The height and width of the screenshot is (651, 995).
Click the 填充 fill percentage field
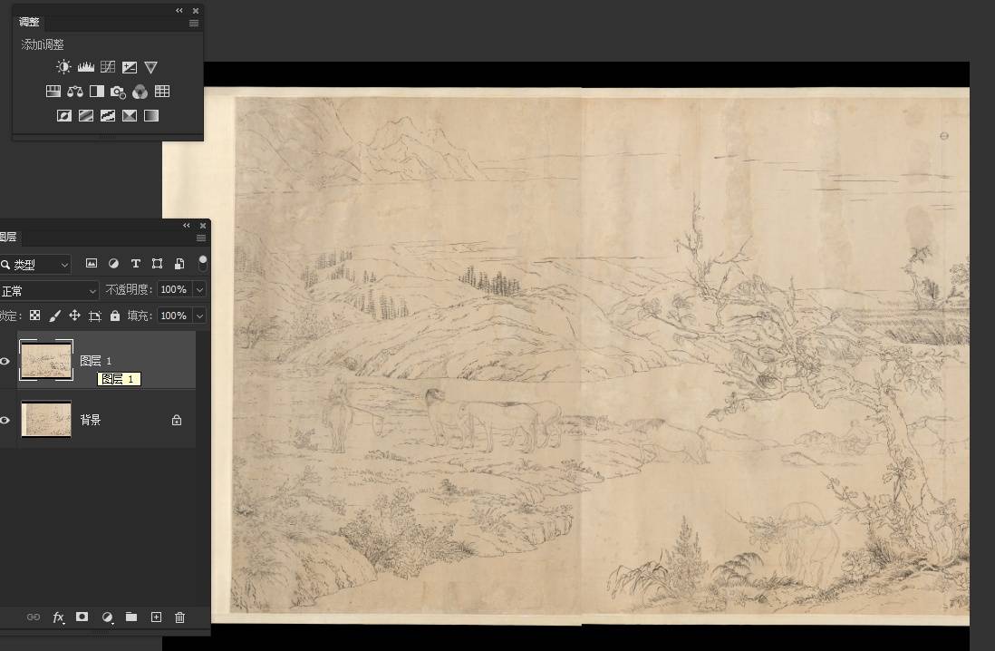click(172, 316)
